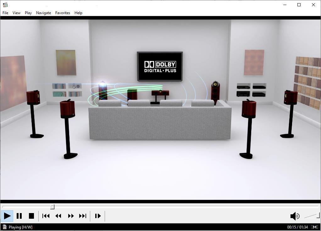
Task: Click the seek bar position handle
Action: [53, 207]
